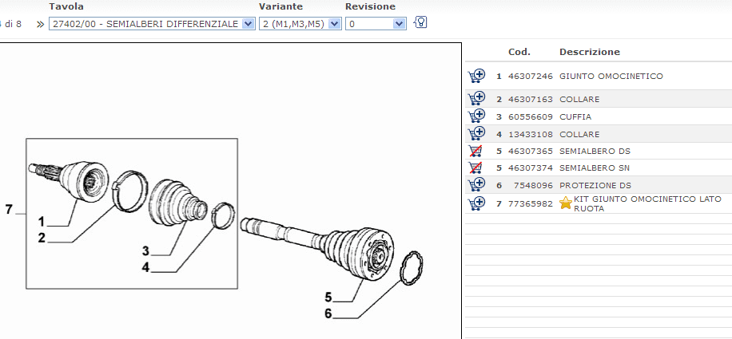Add kit 77365982 to cart
Image resolution: width=732 pixels, height=339 pixels.
[476, 203]
